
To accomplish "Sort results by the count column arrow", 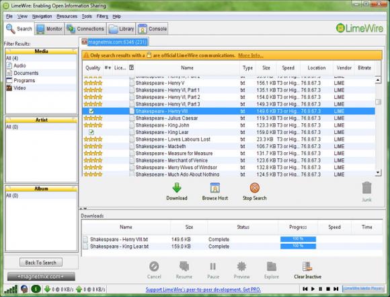I will tap(108, 68).
